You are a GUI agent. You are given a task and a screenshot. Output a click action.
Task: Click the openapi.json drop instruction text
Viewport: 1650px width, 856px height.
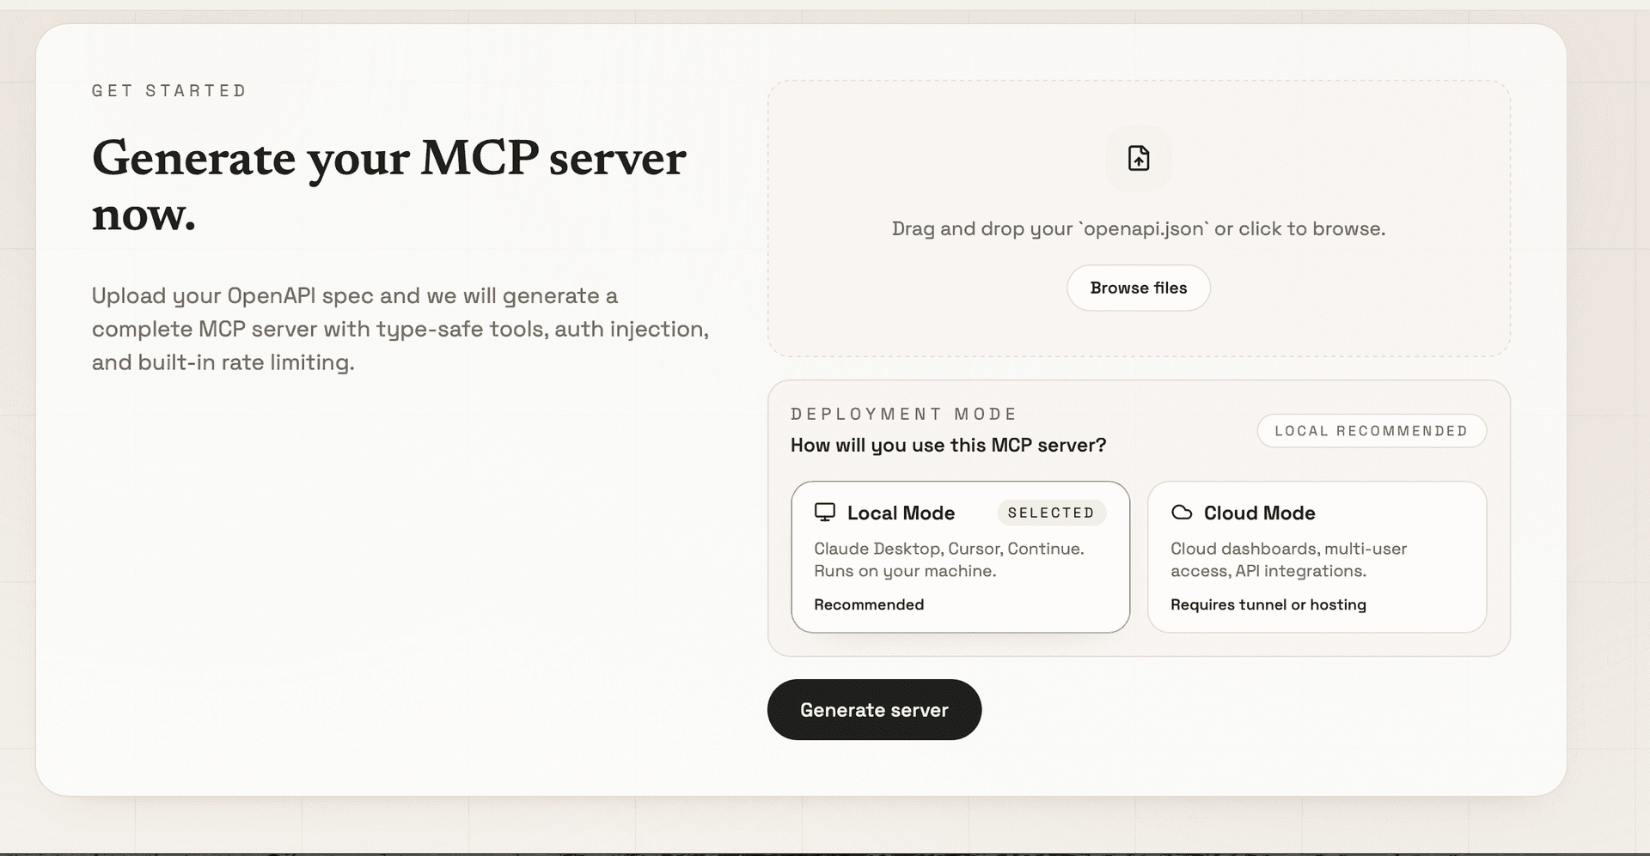1138,228
